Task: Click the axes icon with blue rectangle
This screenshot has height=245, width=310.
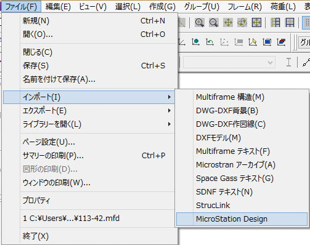Action: tap(267, 42)
